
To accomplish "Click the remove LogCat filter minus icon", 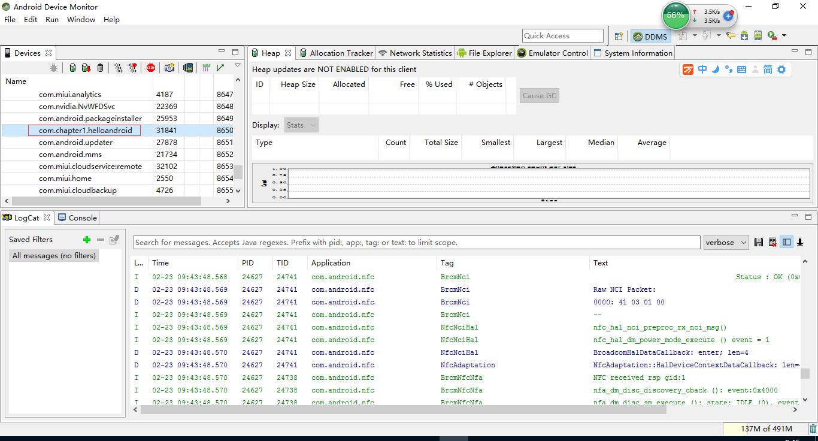I will [101, 240].
